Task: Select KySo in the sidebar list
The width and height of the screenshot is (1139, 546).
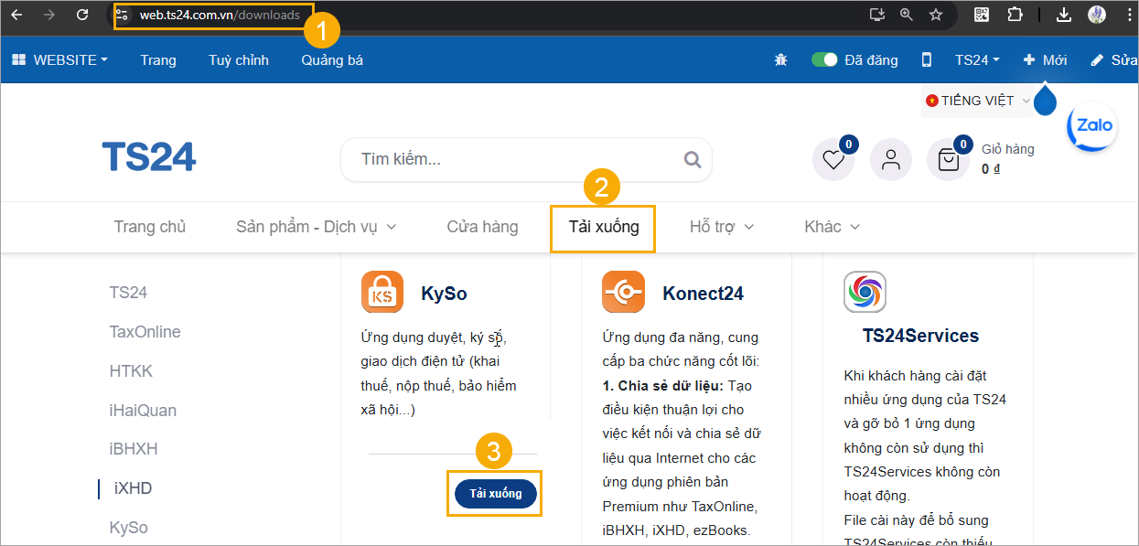Action: pyautogui.click(x=128, y=528)
